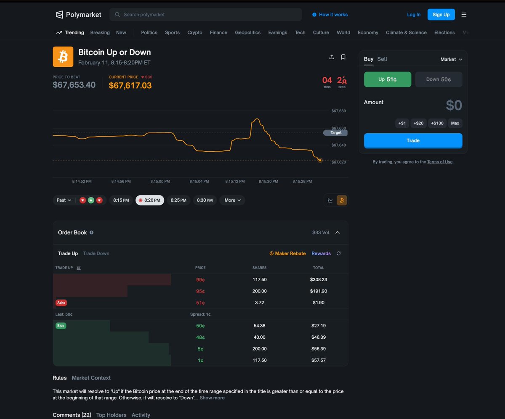
Task: Click the search magnifier icon
Action: [117, 15]
